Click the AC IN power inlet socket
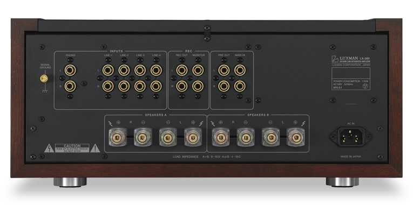This screenshot has height=205, width=413. tap(351, 137)
